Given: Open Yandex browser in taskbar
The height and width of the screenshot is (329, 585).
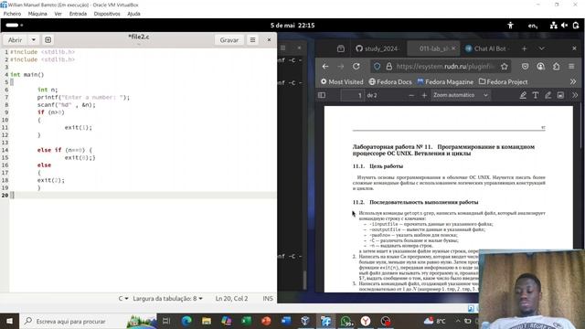Looking at the screenshot, I should tap(366, 321).
